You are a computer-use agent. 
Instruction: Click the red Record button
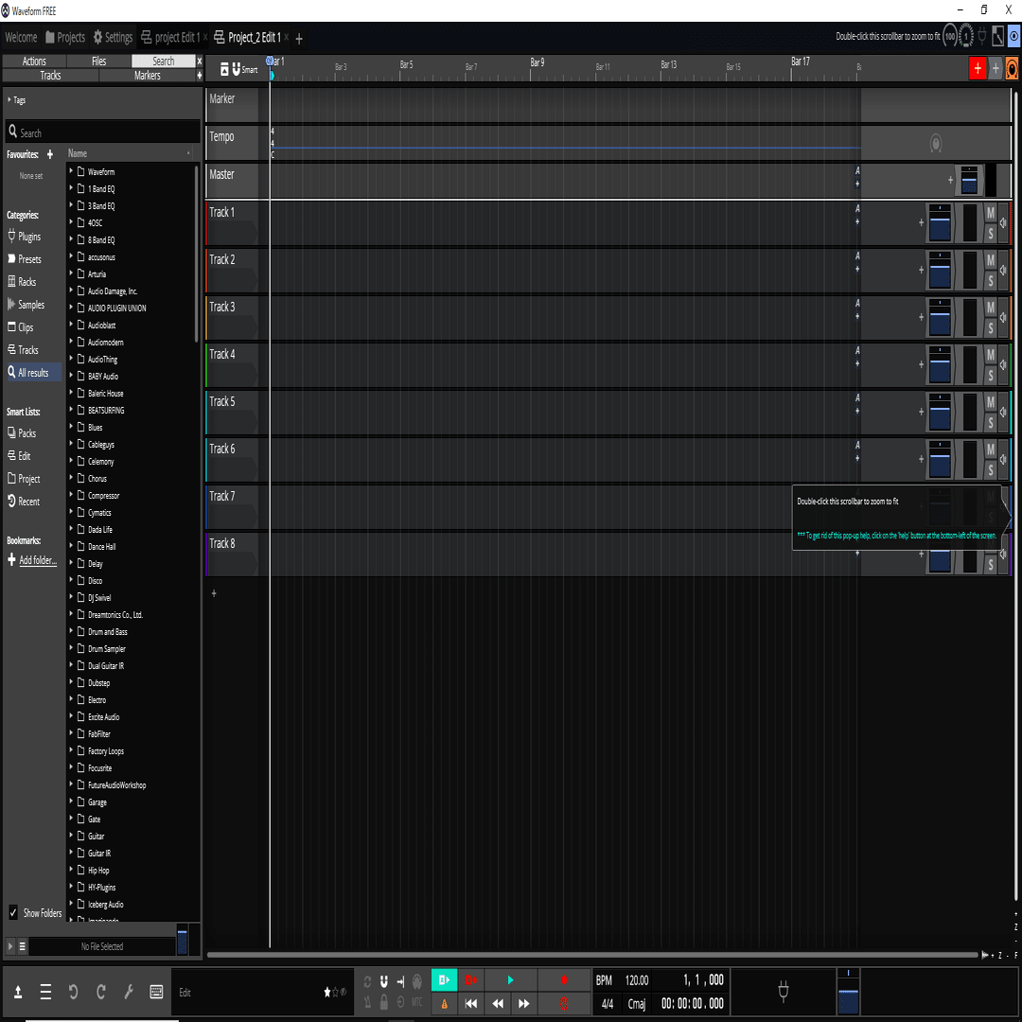click(564, 979)
